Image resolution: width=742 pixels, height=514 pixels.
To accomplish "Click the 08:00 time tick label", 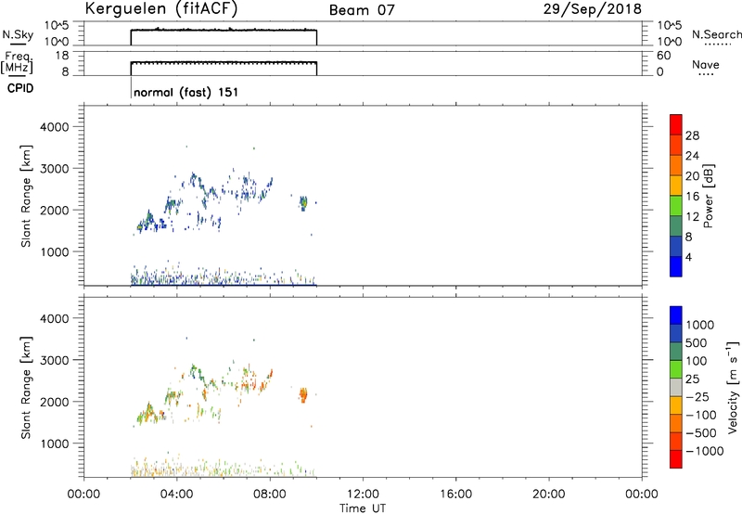I will point(270,495).
